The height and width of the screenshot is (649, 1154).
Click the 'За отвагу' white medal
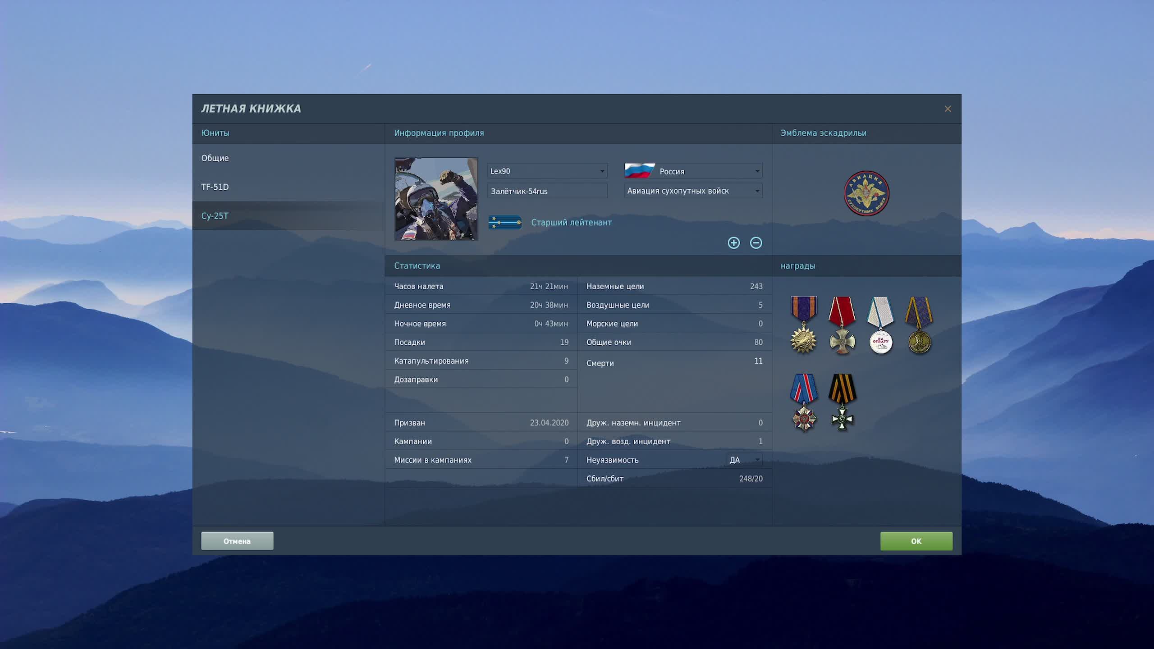pos(880,325)
